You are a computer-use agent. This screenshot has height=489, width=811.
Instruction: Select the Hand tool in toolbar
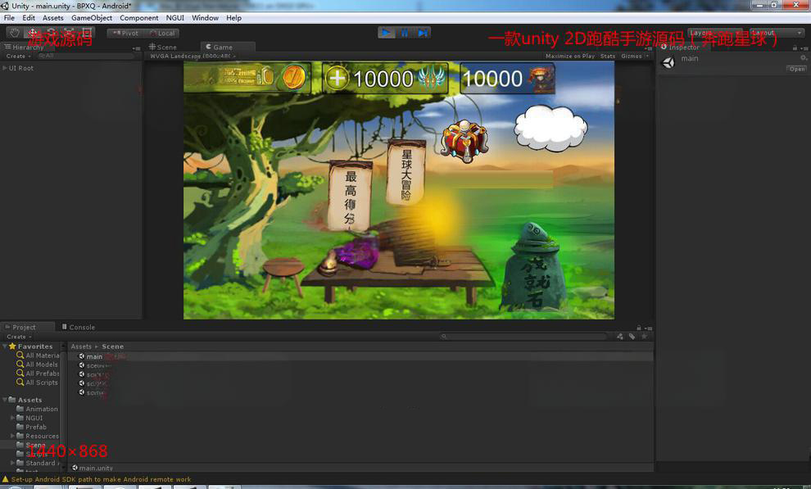pyautogui.click(x=14, y=33)
